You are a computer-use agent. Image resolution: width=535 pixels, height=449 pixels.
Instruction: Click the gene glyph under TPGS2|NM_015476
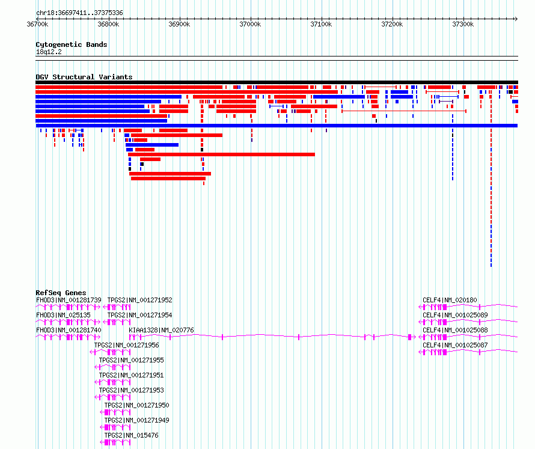115,442
